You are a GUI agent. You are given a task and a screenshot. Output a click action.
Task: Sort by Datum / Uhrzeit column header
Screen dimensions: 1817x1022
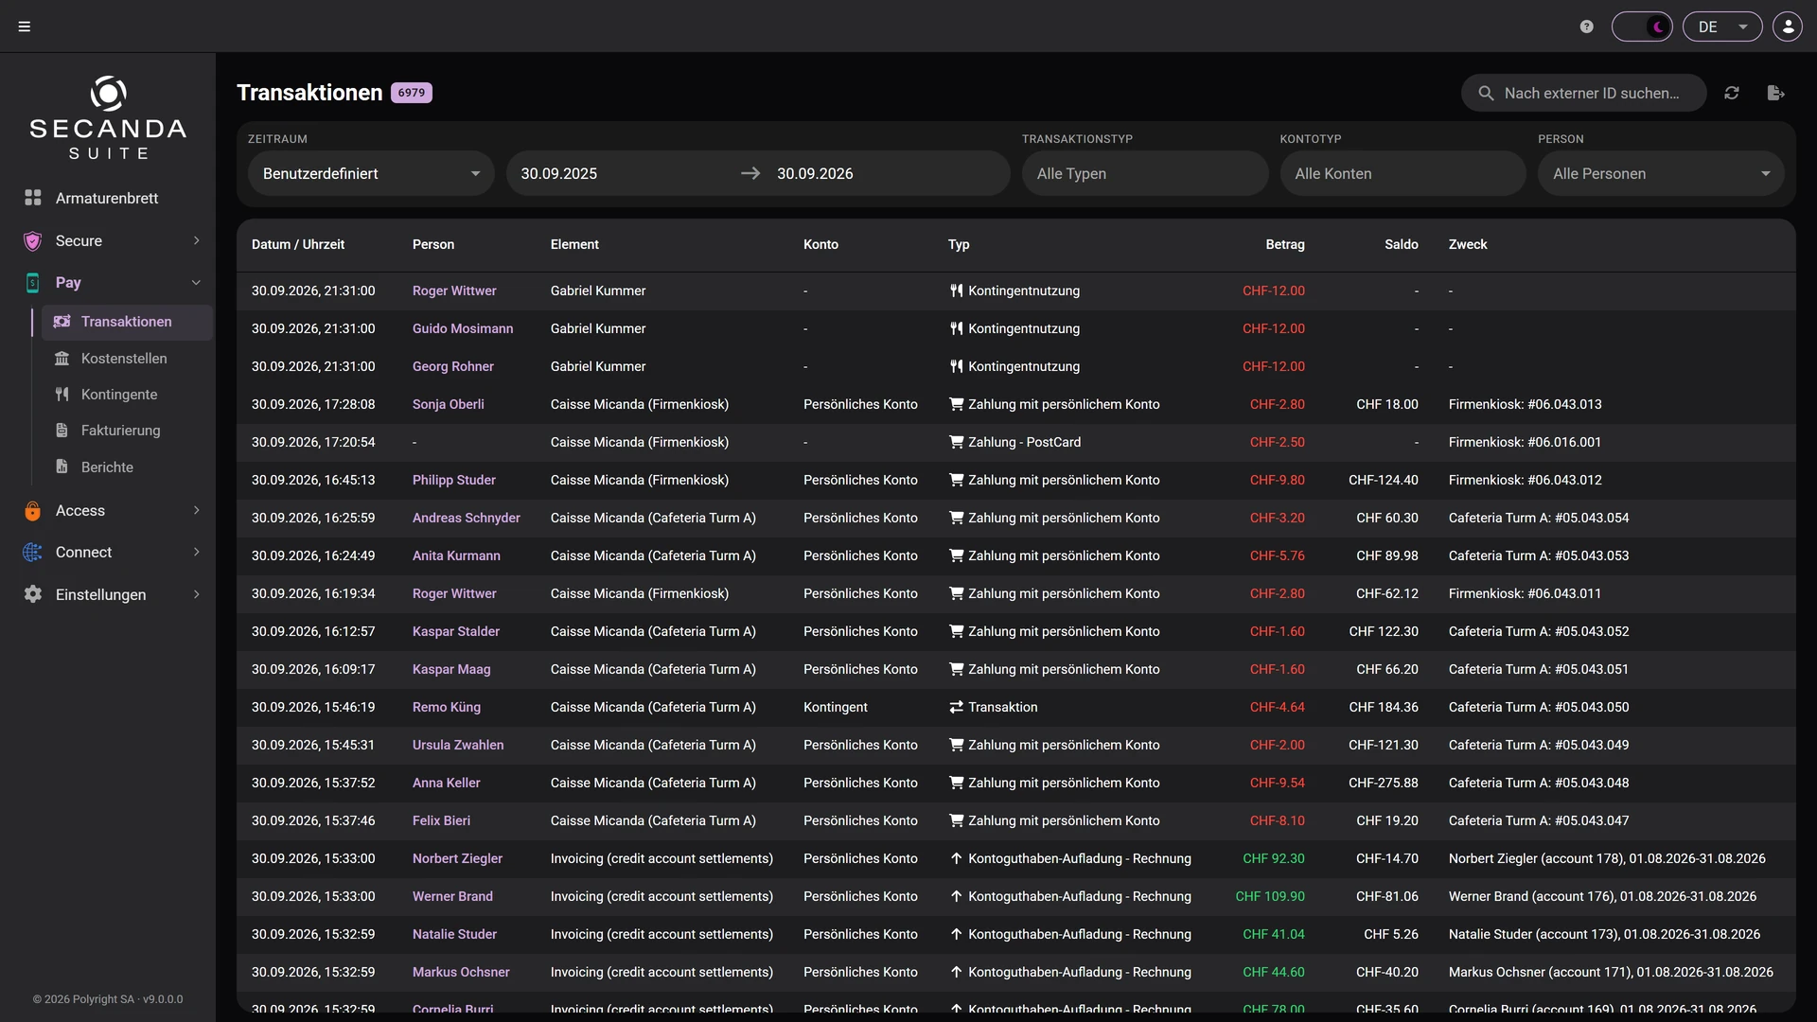tap(297, 244)
